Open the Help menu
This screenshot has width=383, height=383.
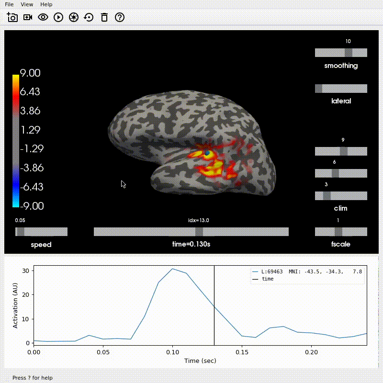[46, 4]
